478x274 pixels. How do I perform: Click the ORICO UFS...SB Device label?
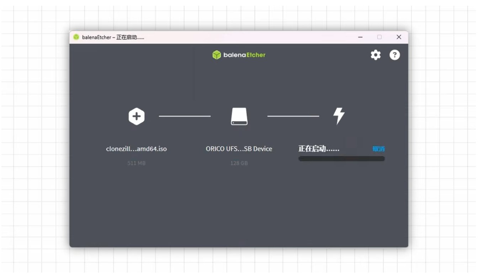click(x=239, y=149)
